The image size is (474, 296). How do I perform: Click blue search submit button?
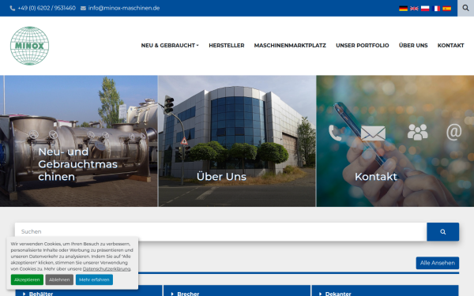(443, 231)
